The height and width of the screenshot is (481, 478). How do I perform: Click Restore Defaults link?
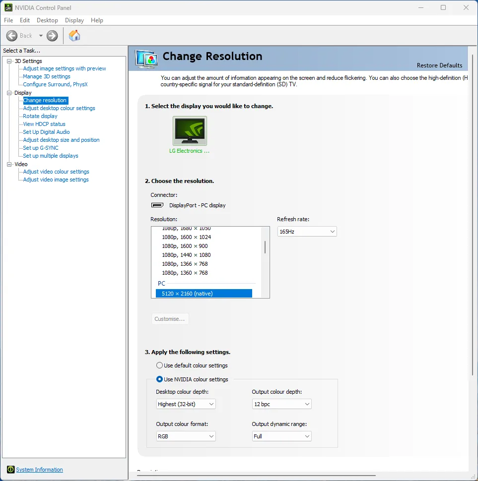(439, 65)
